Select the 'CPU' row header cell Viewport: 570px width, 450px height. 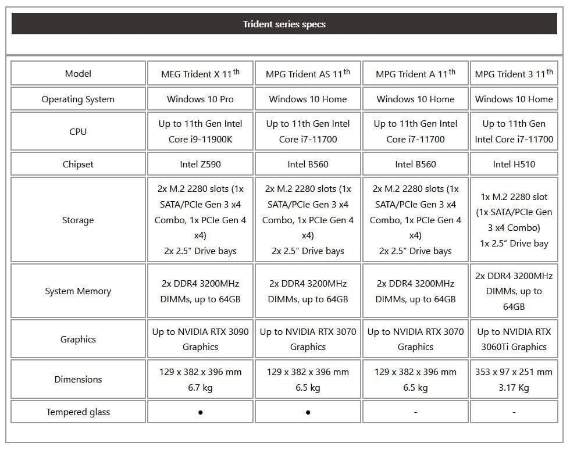(x=78, y=131)
